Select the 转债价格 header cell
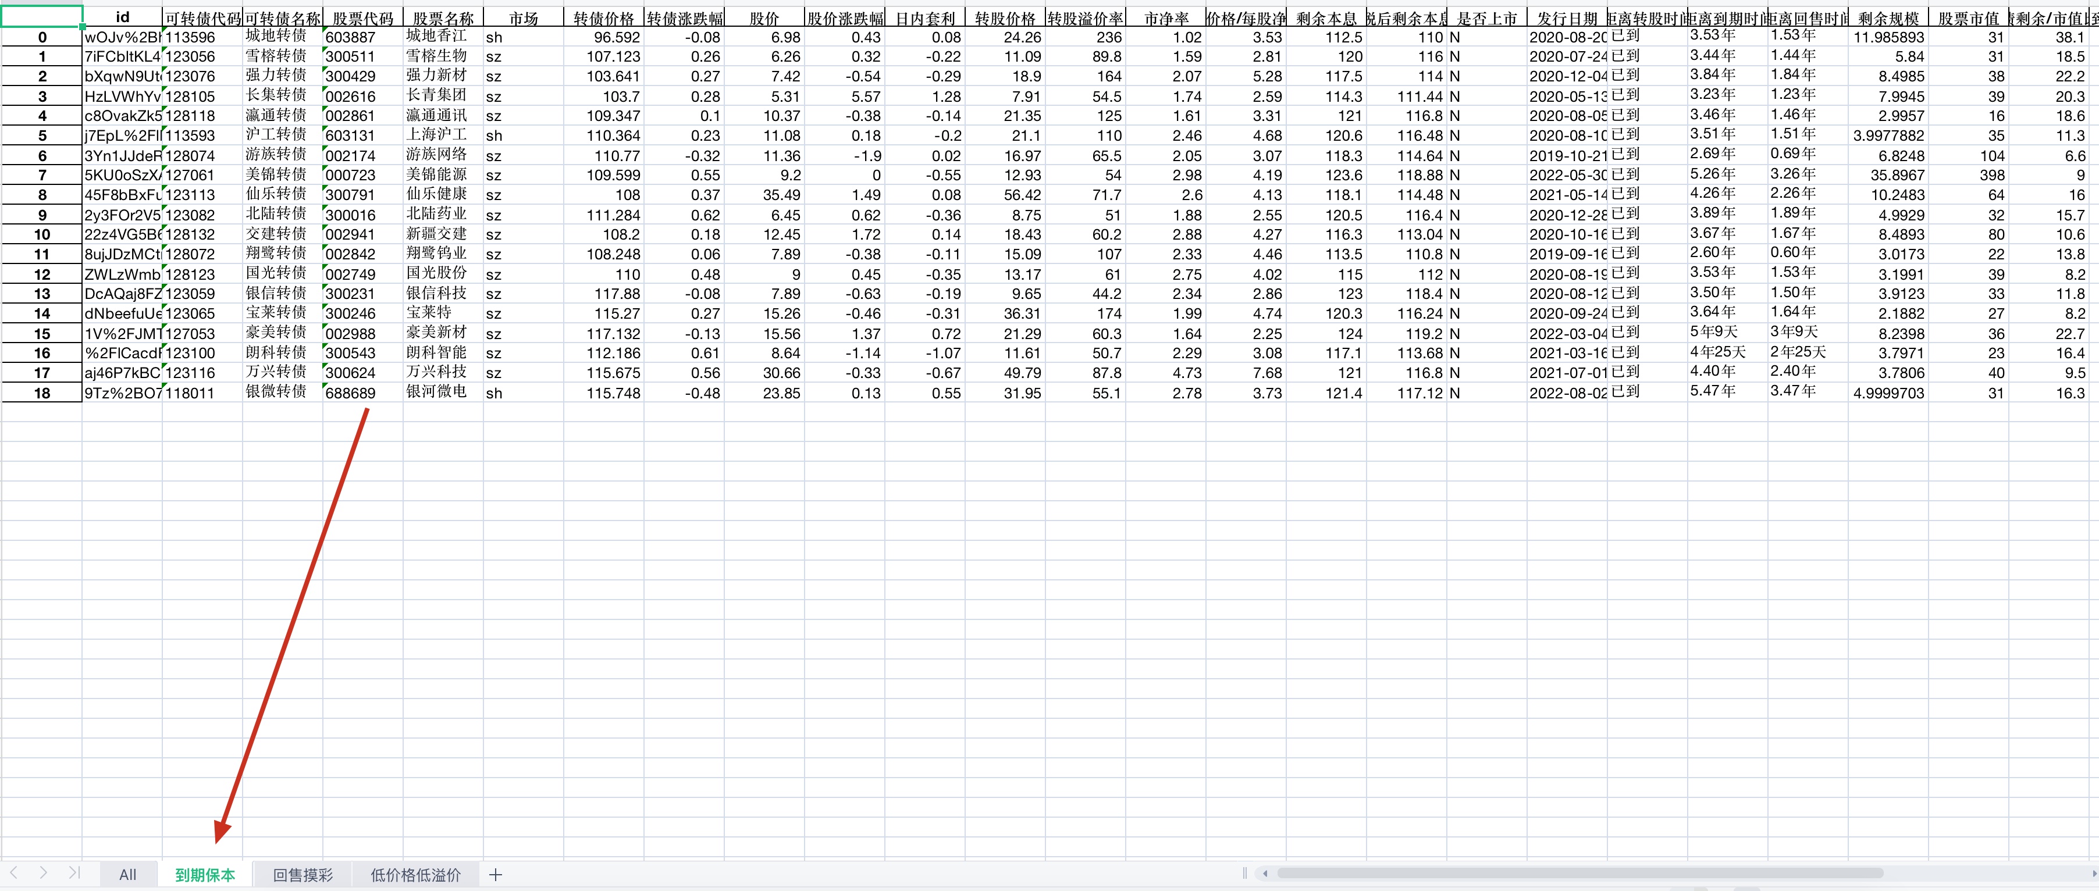 (x=603, y=18)
